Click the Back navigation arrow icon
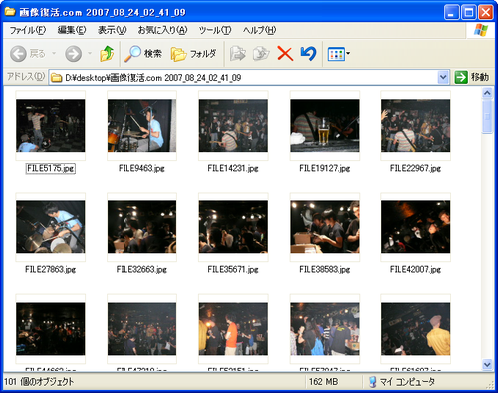Screen dimensions: 498x393 point(18,54)
